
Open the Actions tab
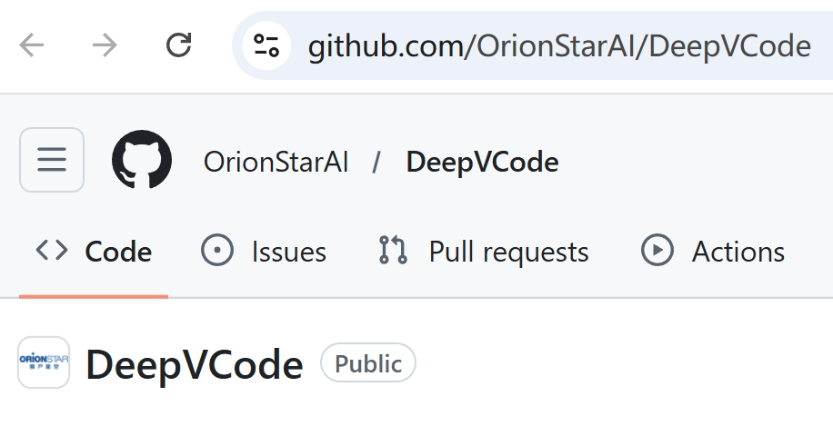click(x=712, y=252)
